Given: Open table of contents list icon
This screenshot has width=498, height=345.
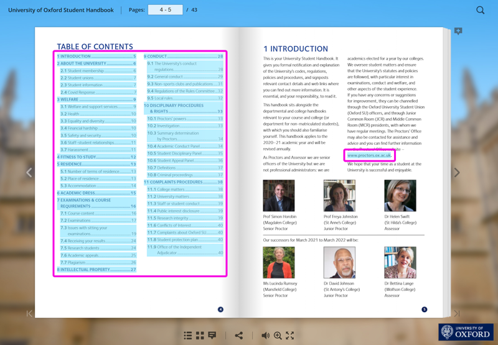Looking at the screenshot, I should 188,336.
